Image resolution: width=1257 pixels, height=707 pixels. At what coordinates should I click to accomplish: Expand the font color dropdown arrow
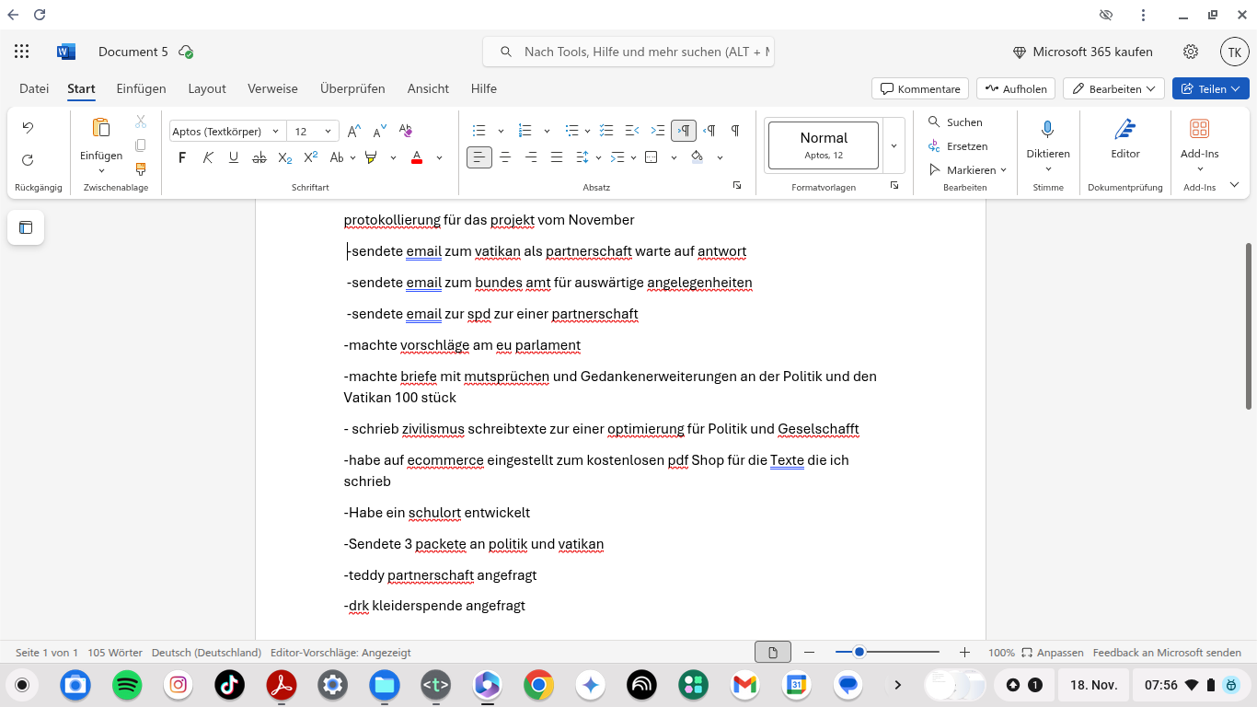coord(439,157)
